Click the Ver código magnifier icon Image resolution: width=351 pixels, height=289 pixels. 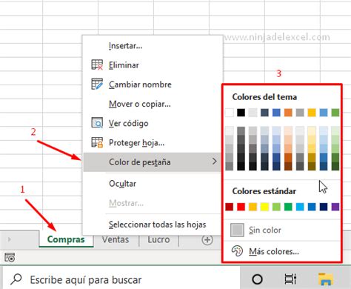pos(97,123)
